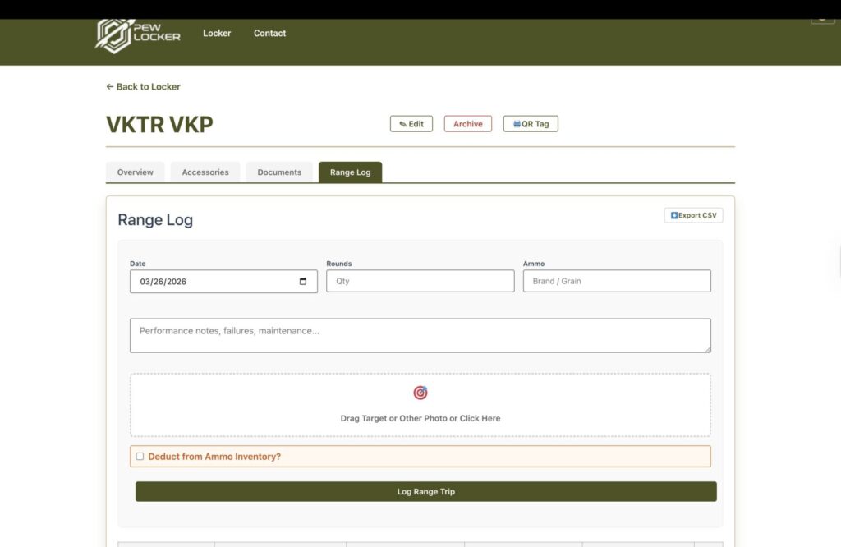
Task: Click the Edit button
Action: 411,124
